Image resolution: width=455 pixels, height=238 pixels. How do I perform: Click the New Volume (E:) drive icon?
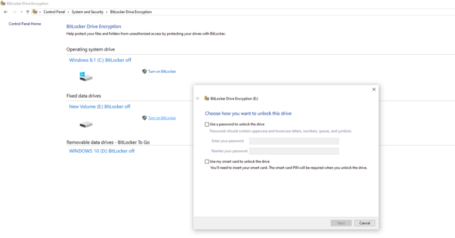pyautogui.click(x=86, y=125)
